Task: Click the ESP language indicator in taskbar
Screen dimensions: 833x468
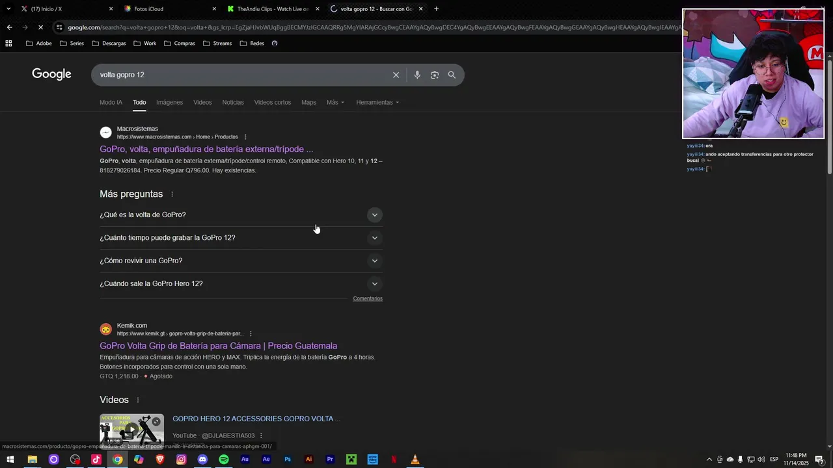Action: pyautogui.click(x=774, y=460)
